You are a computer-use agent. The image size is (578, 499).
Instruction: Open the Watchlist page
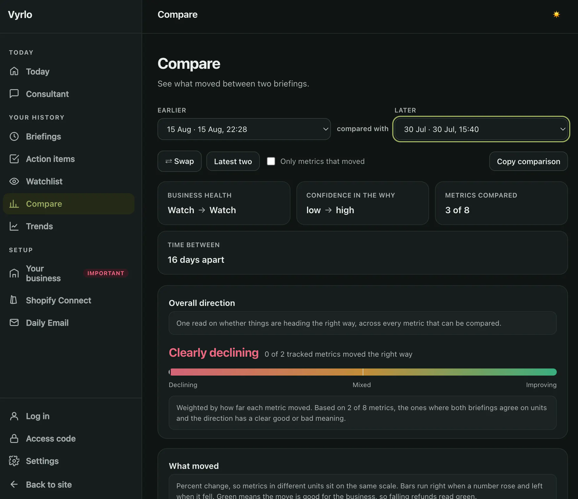(68, 181)
